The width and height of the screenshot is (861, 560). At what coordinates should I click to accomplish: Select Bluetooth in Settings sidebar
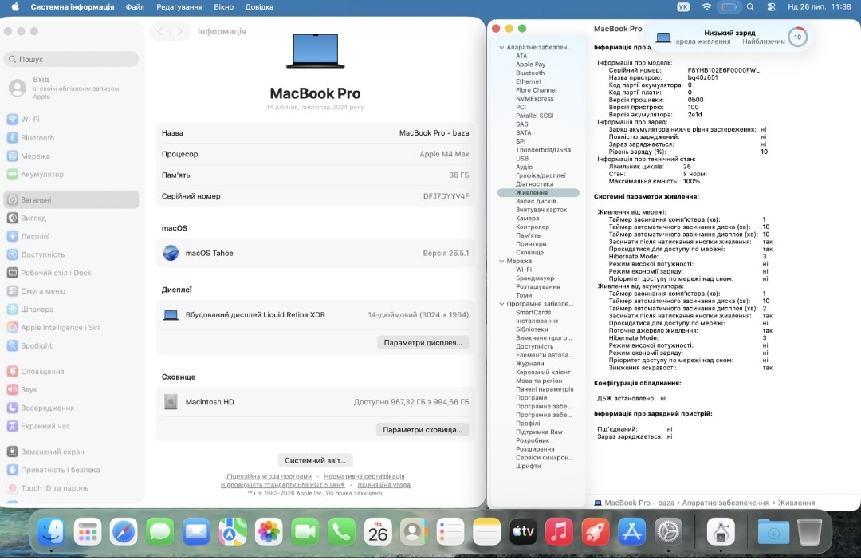pyautogui.click(x=72, y=137)
